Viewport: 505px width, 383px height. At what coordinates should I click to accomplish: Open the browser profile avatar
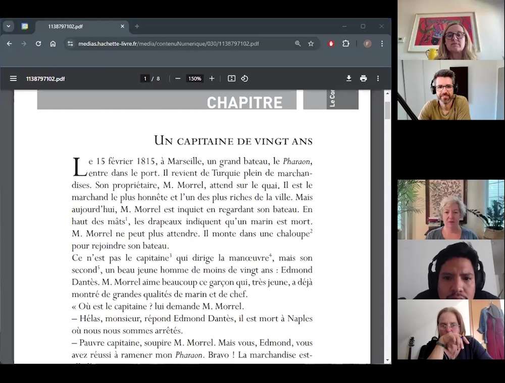[x=367, y=43]
